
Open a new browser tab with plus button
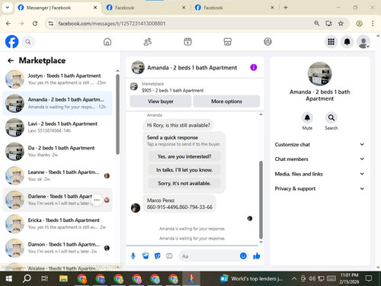(x=286, y=8)
